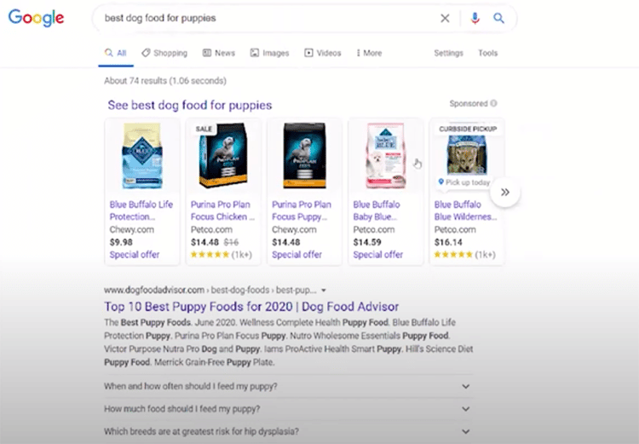Show next products with carousel arrow
Screen dimensions: 639x444
tap(504, 193)
